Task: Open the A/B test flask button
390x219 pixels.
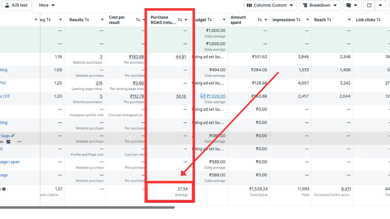Action: pyautogui.click(x=16, y=5)
